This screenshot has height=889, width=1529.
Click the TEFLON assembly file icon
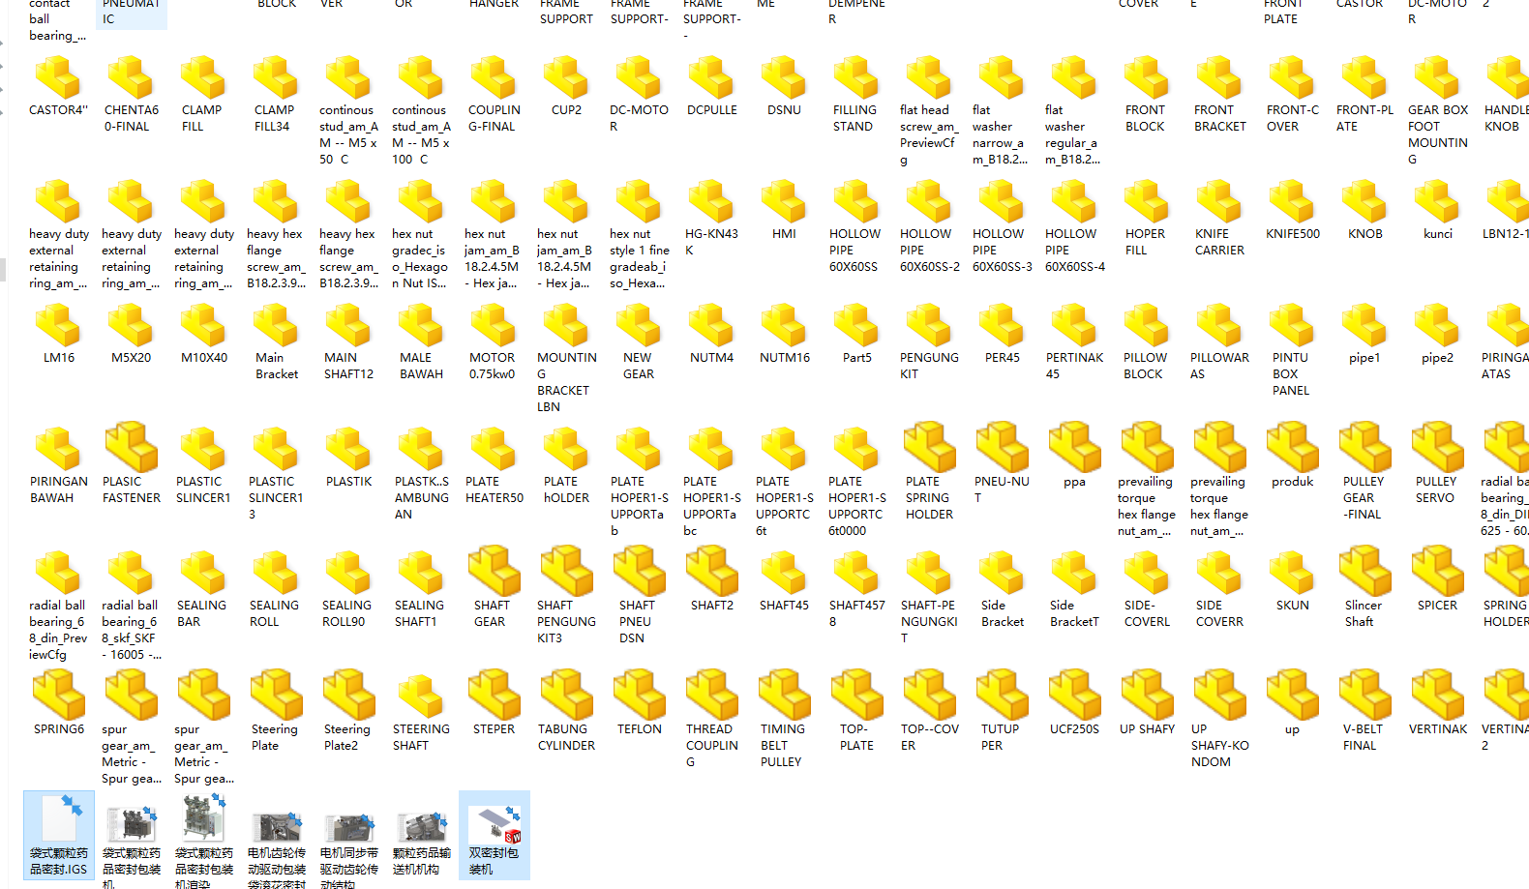639,695
